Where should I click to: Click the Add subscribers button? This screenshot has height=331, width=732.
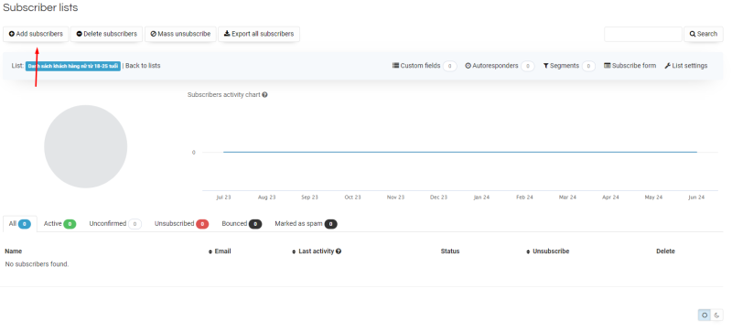coord(36,34)
